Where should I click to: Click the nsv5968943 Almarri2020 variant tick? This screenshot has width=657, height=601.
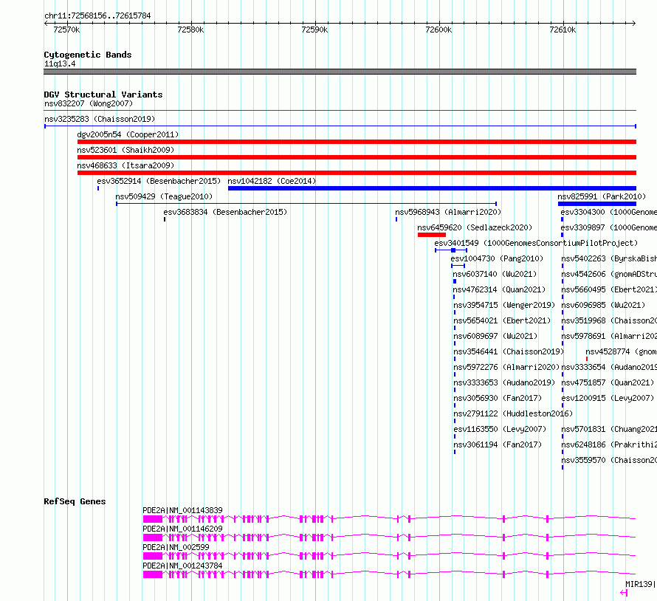pos(396,219)
